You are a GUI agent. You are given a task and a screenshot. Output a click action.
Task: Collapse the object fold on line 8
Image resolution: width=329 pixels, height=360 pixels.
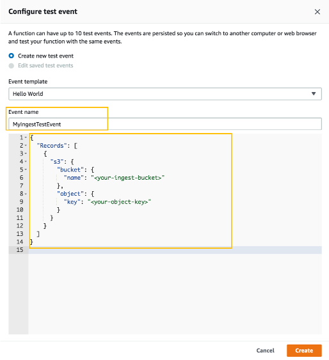[26, 194]
